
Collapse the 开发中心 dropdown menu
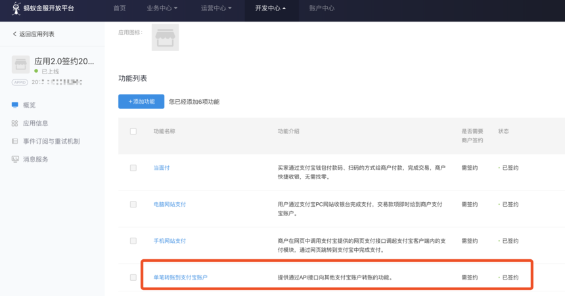point(271,9)
